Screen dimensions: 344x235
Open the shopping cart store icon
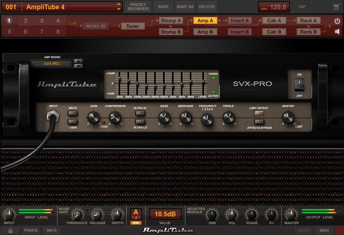(x=336, y=7)
